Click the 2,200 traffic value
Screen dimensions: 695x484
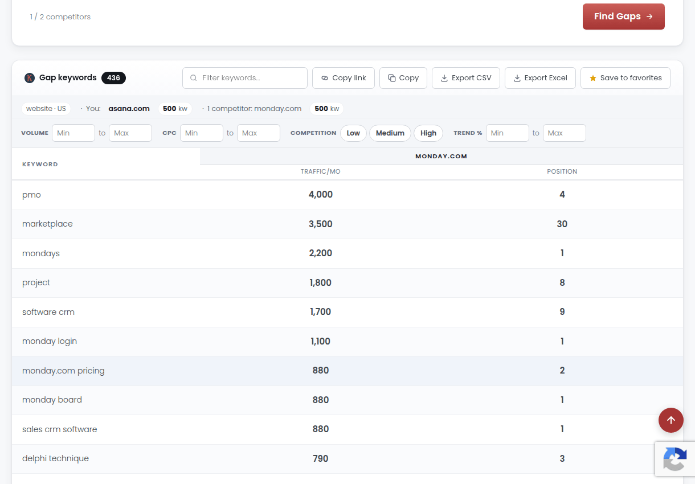(321, 253)
